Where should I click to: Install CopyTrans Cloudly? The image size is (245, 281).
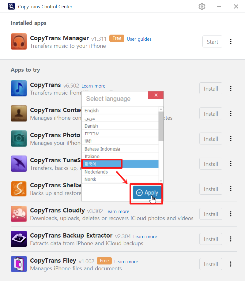(211, 214)
